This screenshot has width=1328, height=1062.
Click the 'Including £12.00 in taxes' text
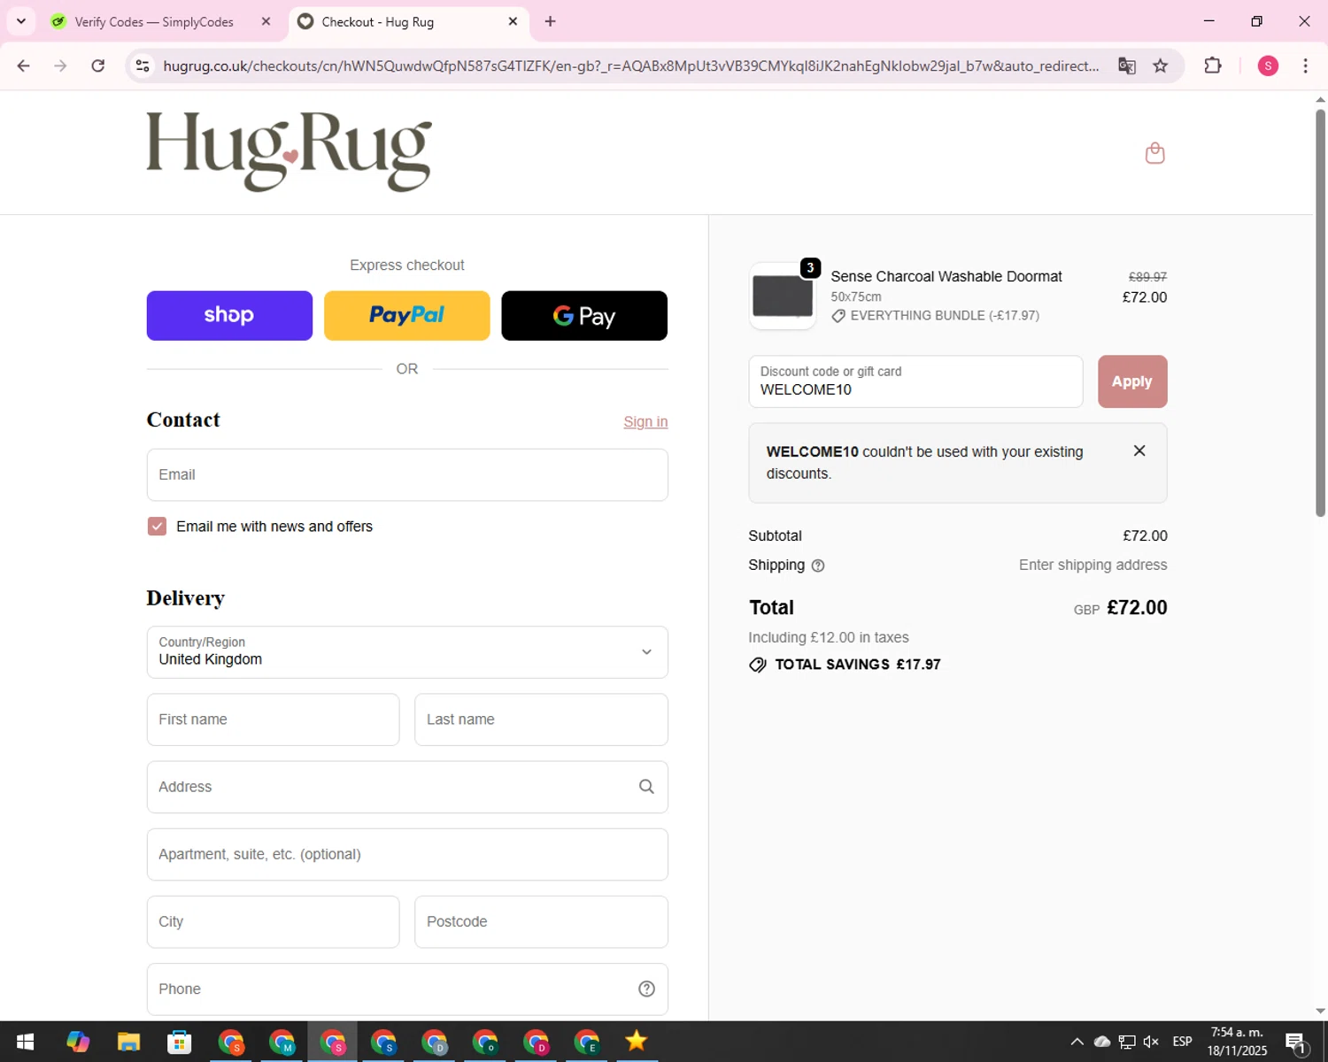click(828, 638)
